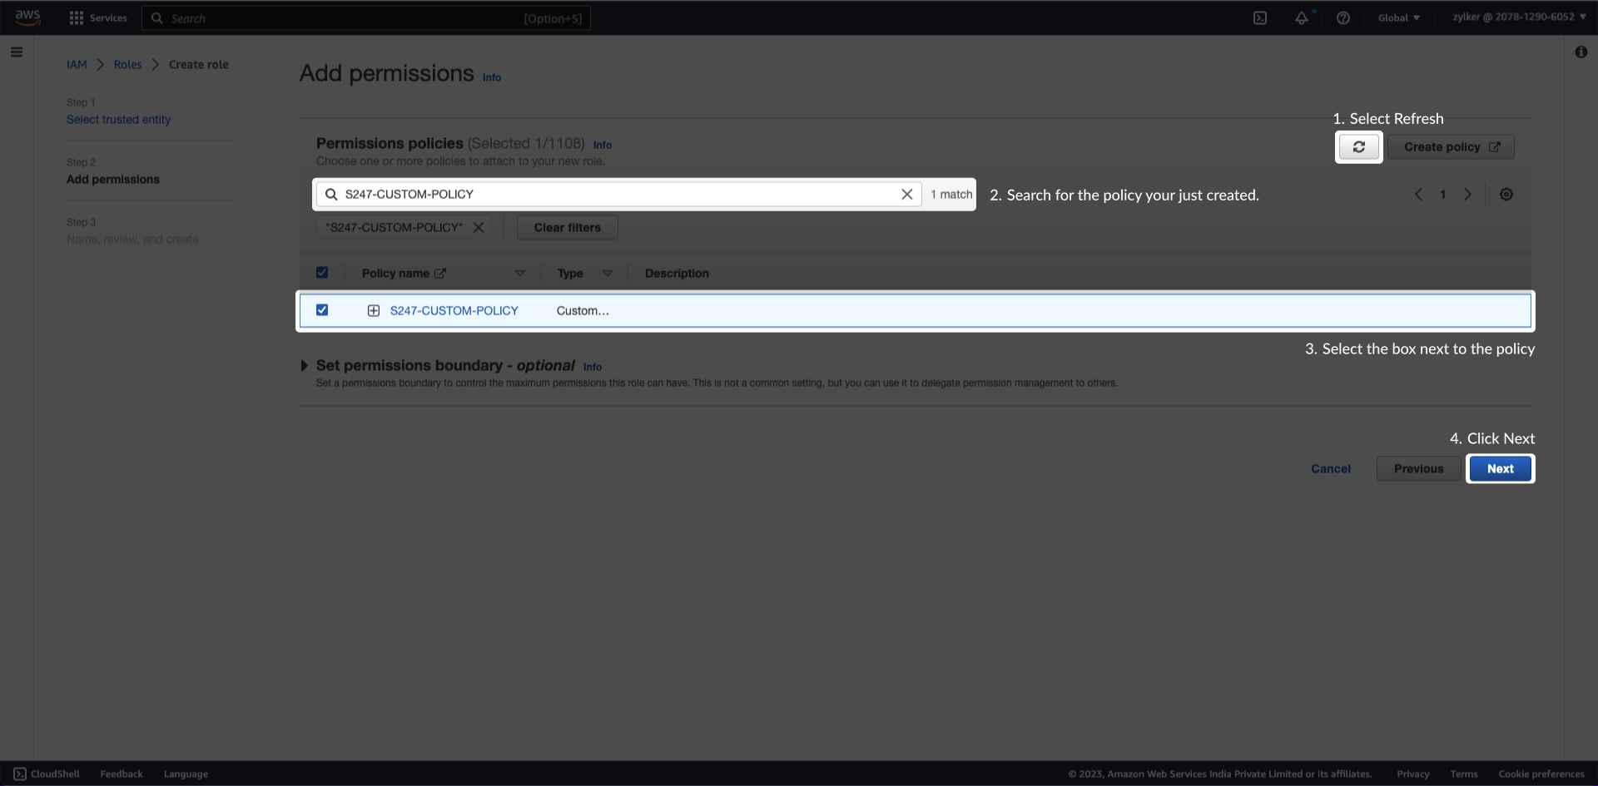Click Info link beside Permissions policies
The height and width of the screenshot is (786, 1598).
(x=603, y=145)
